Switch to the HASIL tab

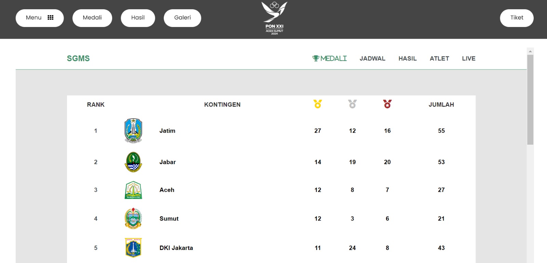[408, 58]
